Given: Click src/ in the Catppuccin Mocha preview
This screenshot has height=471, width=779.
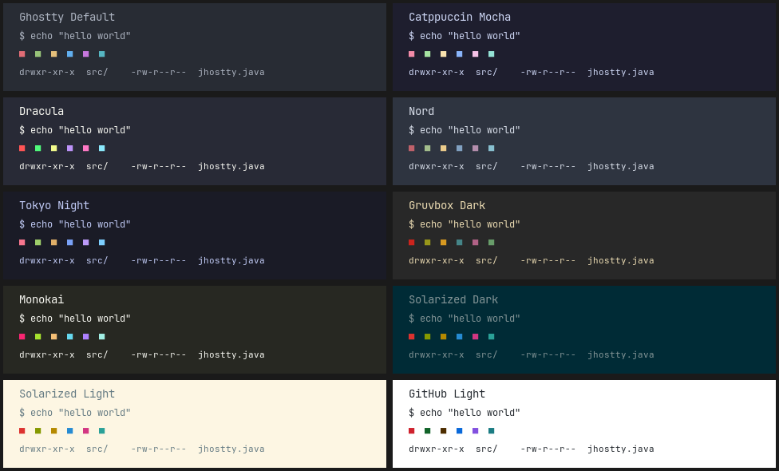Looking at the screenshot, I should click(x=487, y=72).
